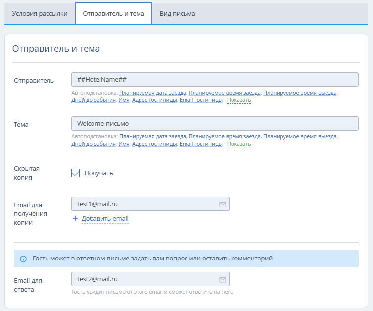Select the "Отправитель и тема" tab

coord(113,14)
